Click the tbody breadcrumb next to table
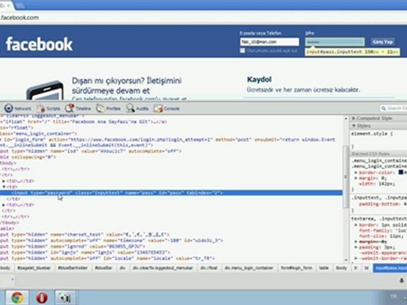 click(x=341, y=268)
